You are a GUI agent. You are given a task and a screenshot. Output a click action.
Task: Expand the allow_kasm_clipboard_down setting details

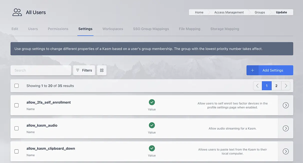(x=286, y=151)
